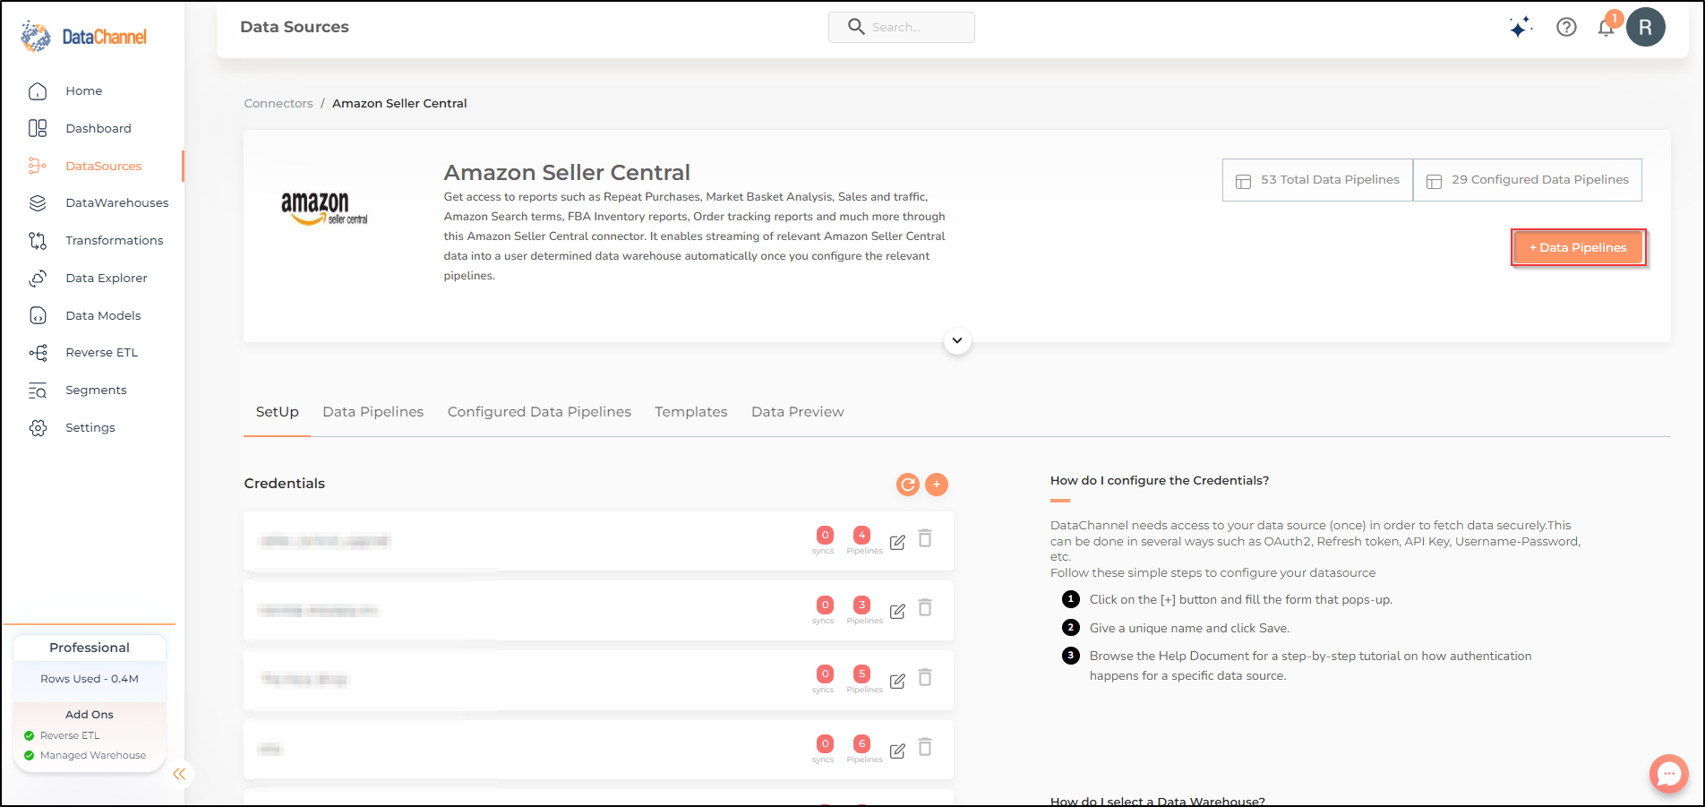Viewport: 1705px width, 807px height.
Task: Follow the Connectors breadcrumb link
Action: pyautogui.click(x=278, y=103)
